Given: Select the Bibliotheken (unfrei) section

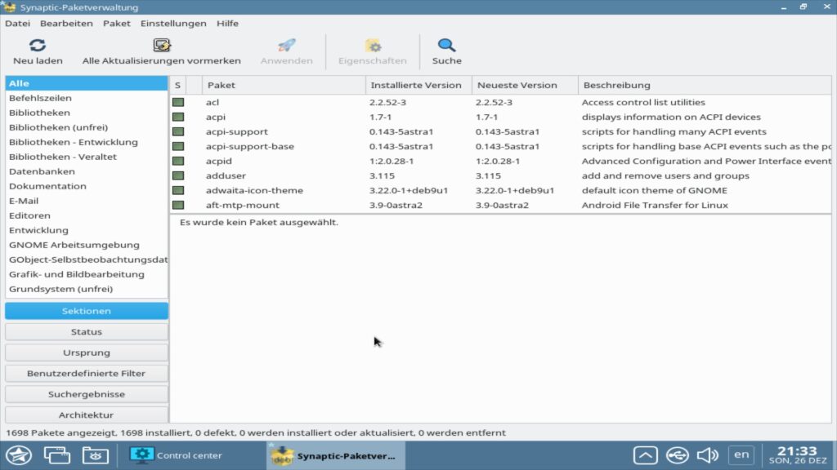Looking at the screenshot, I should coord(87,127).
